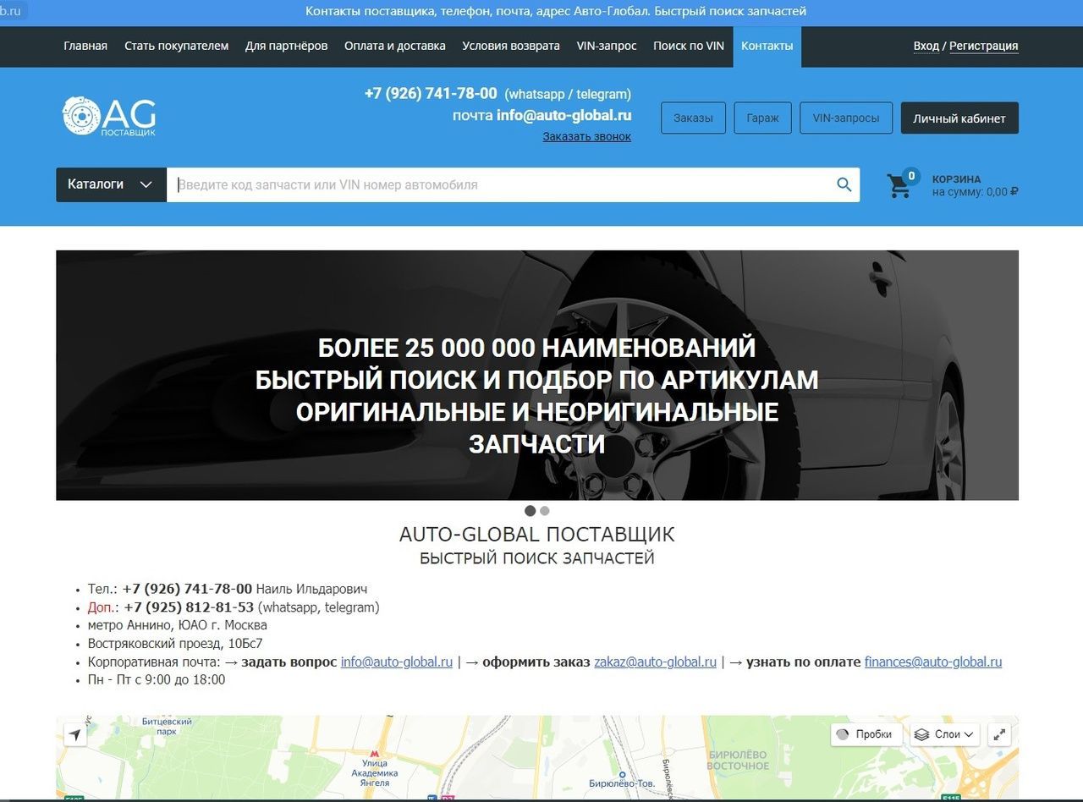
Task: Click the Вход login link
Action: click(926, 46)
